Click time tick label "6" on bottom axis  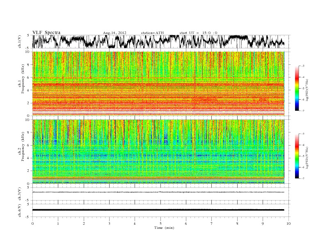click(186, 224)
